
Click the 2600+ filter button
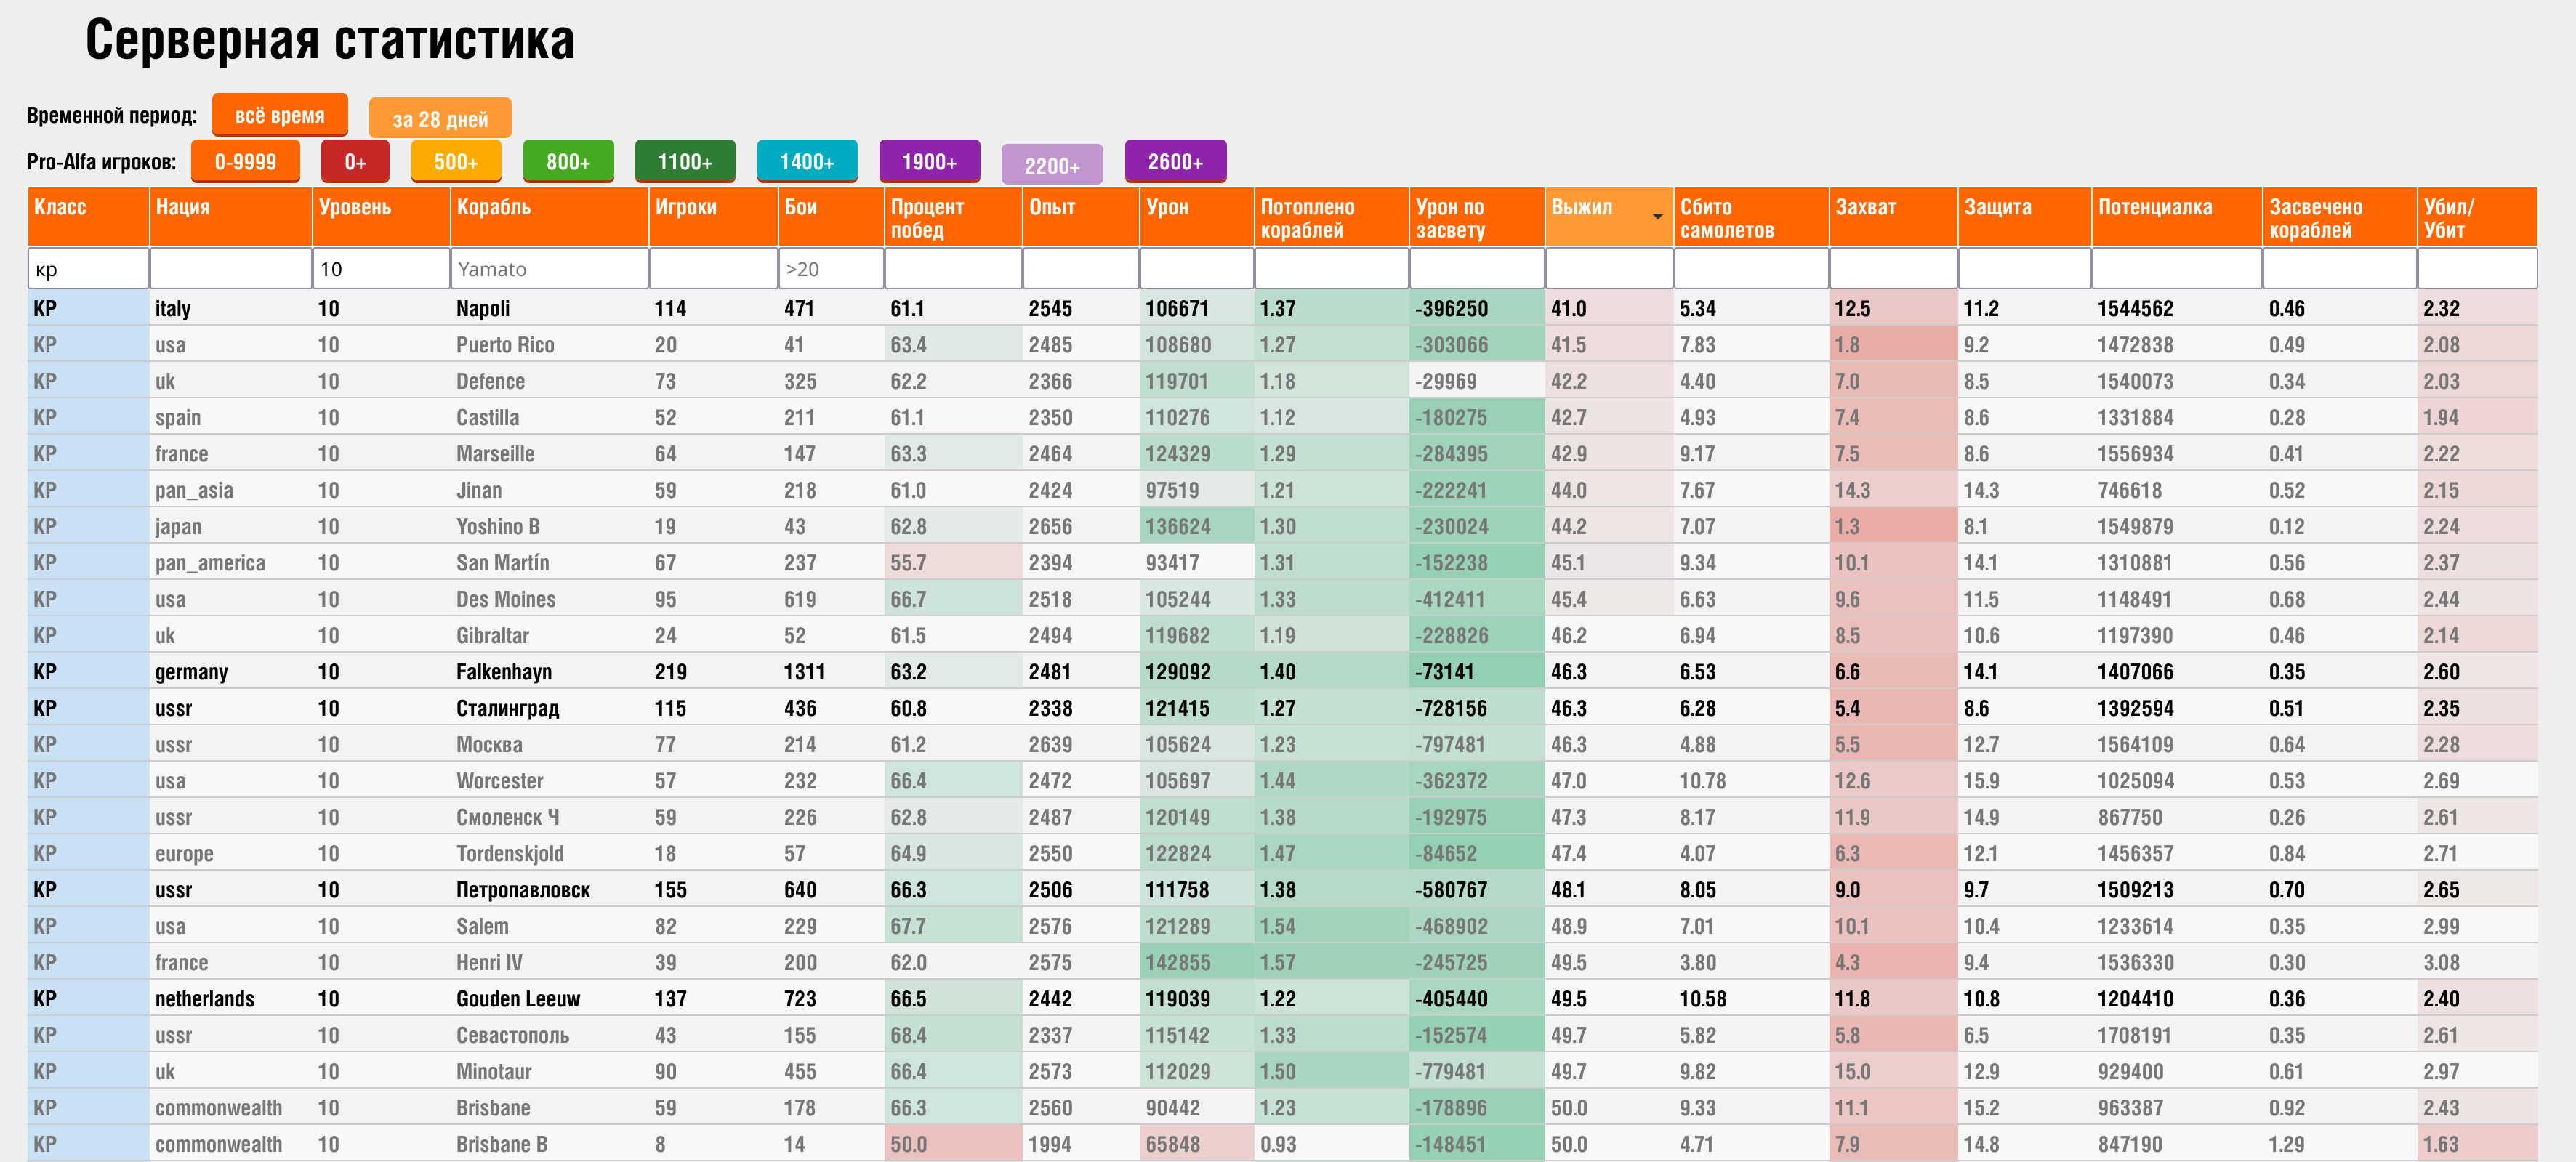click(1175, 161)
